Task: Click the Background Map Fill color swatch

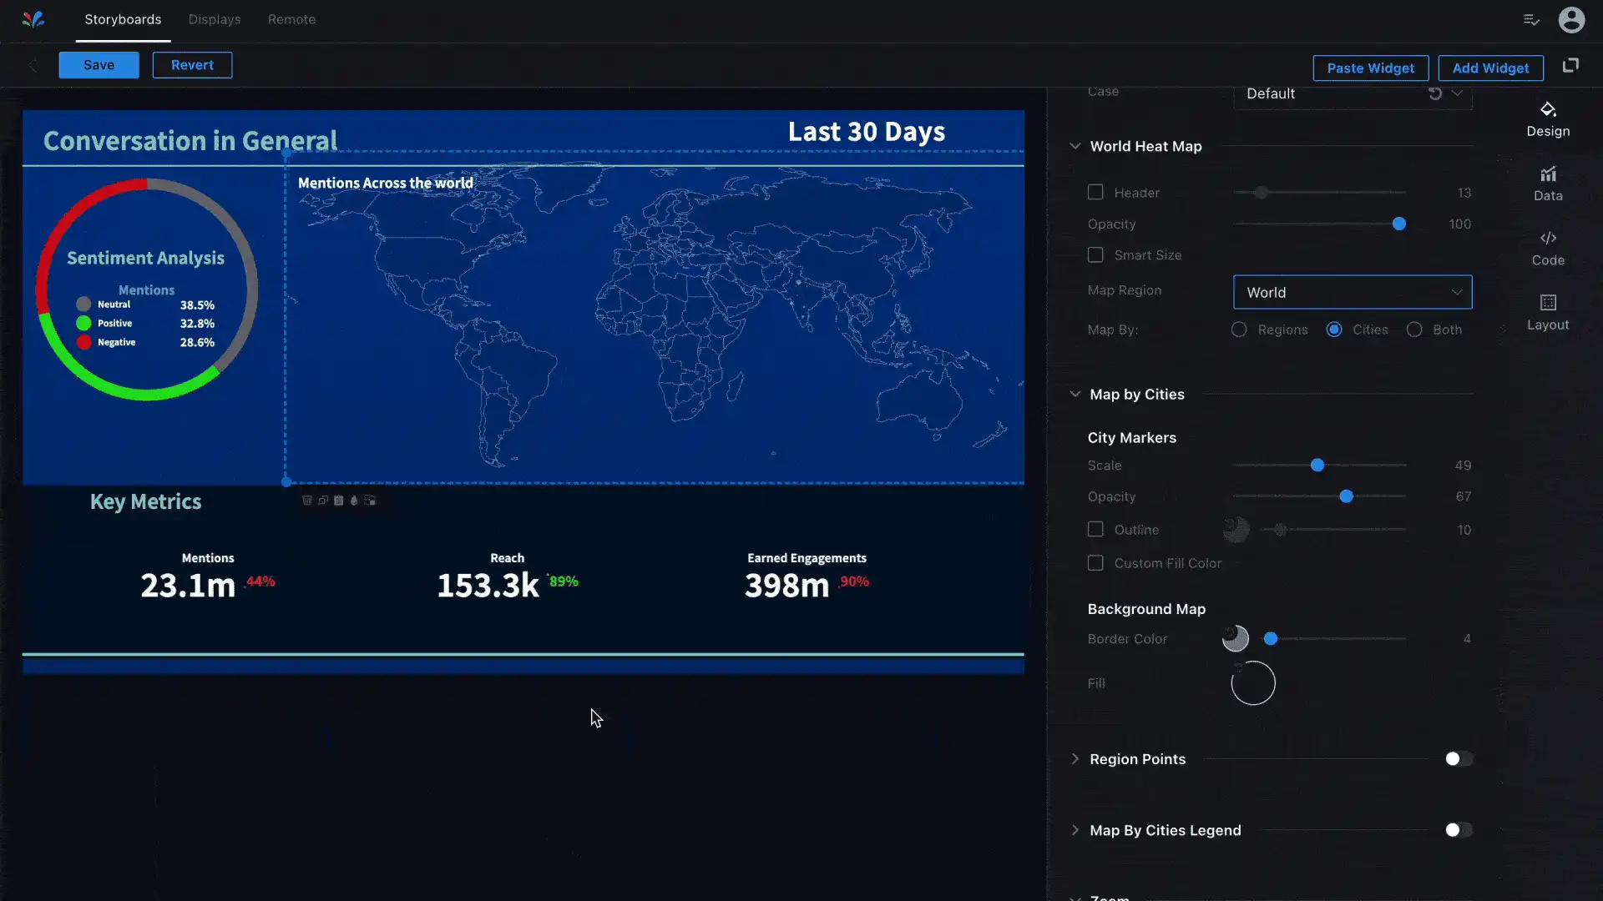Action: click(1252, 683)
